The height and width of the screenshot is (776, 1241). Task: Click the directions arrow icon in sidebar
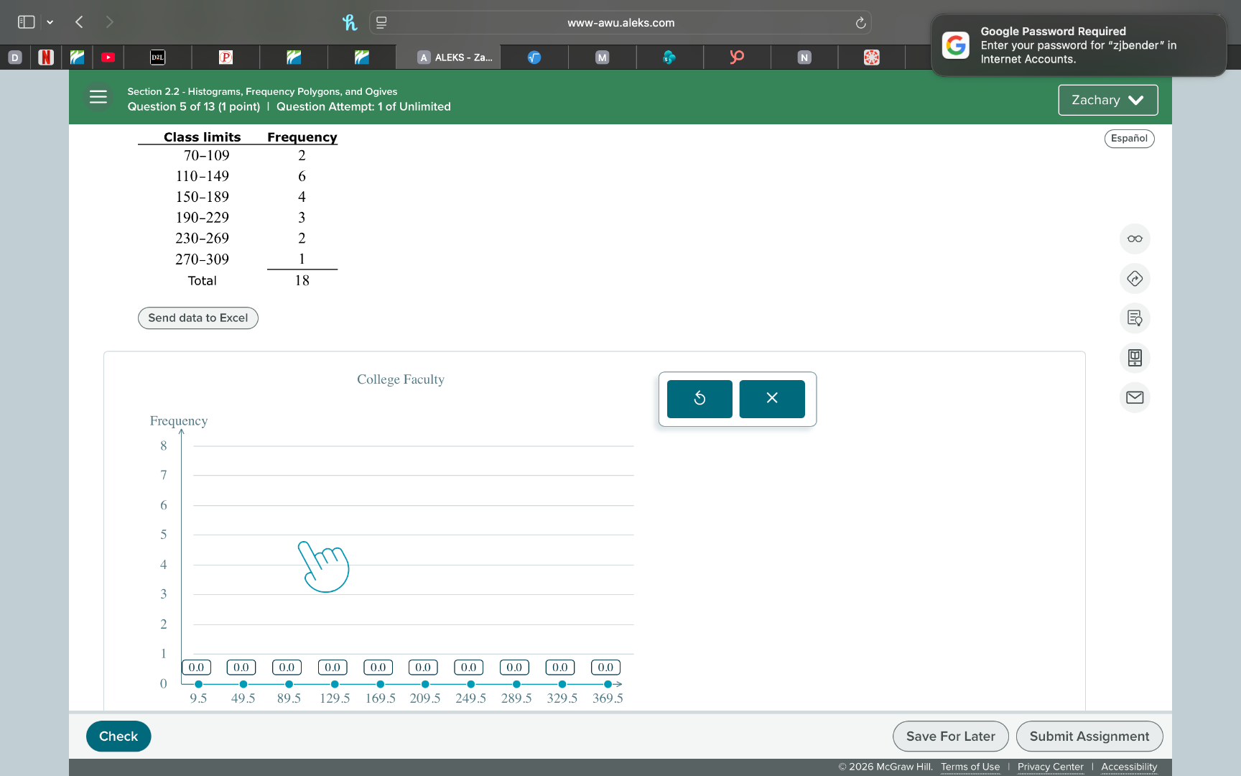(1135, 279)
